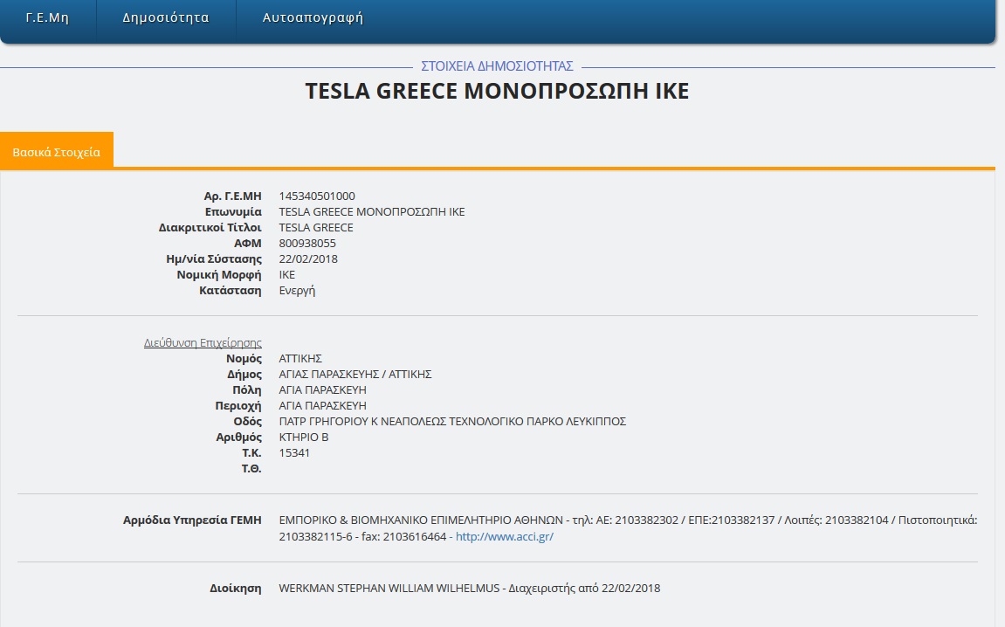Click the Περιοχή value ΑΓΙΑ ΠΑΡΑΣΚΕΥΗ

tap(322, 405)
